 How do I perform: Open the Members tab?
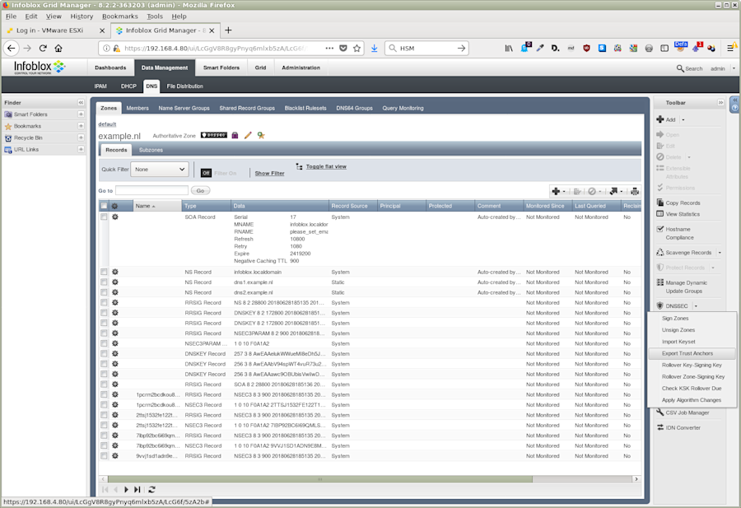tap(137, 108)
